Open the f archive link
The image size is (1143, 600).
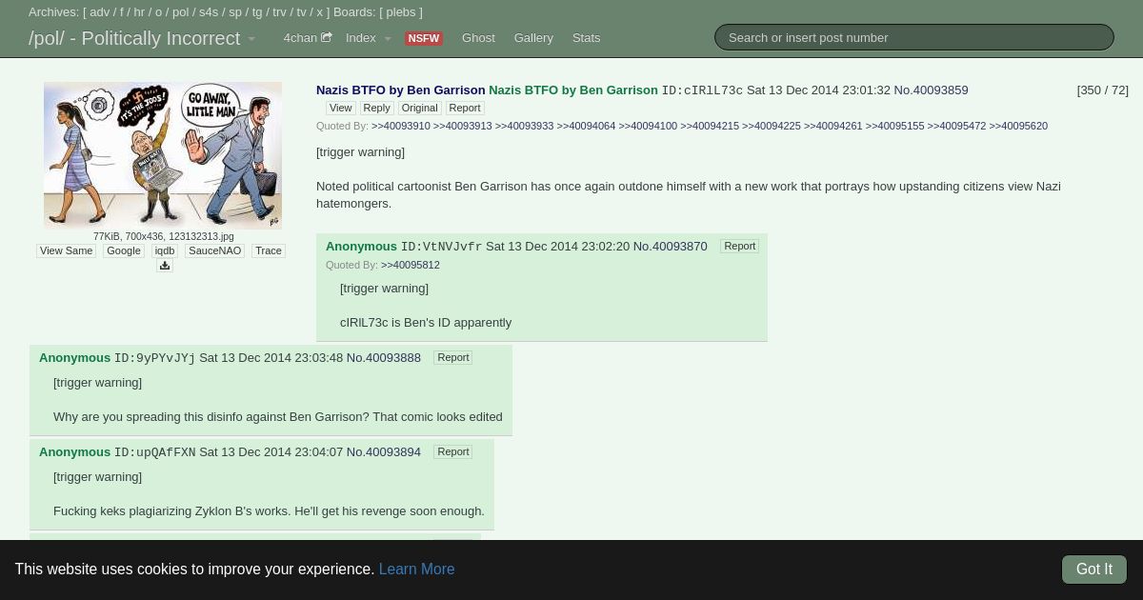[x=122, y=12]
